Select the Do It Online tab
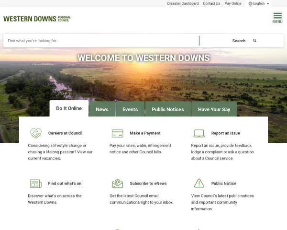The width and height of the screenshot is (287, 230). point(69,108)
